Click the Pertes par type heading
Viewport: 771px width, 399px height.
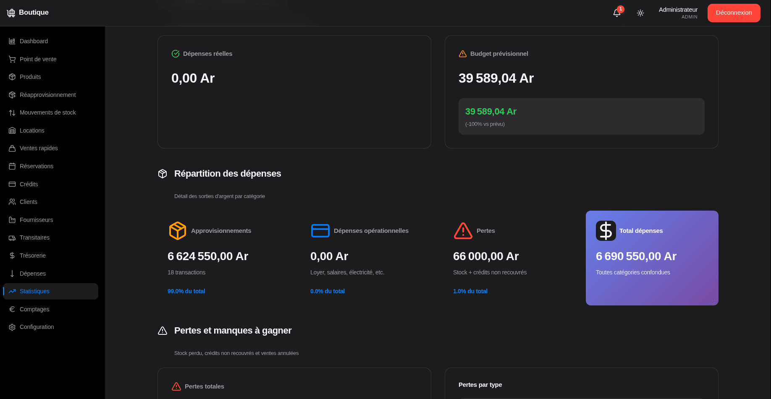480,385
